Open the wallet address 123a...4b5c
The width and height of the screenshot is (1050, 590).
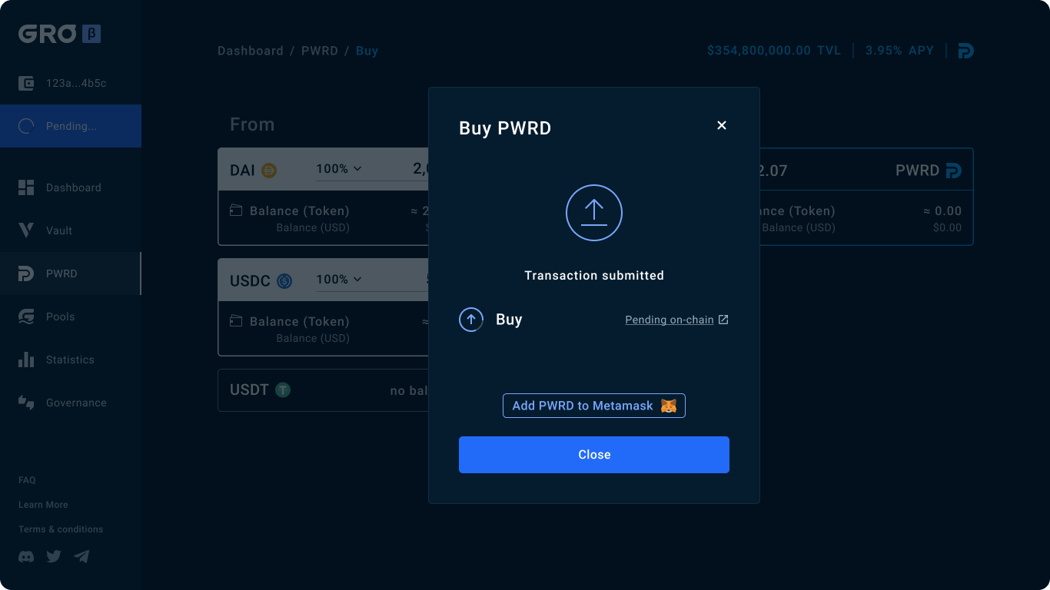pyautogui.click(x=76, y=83)
